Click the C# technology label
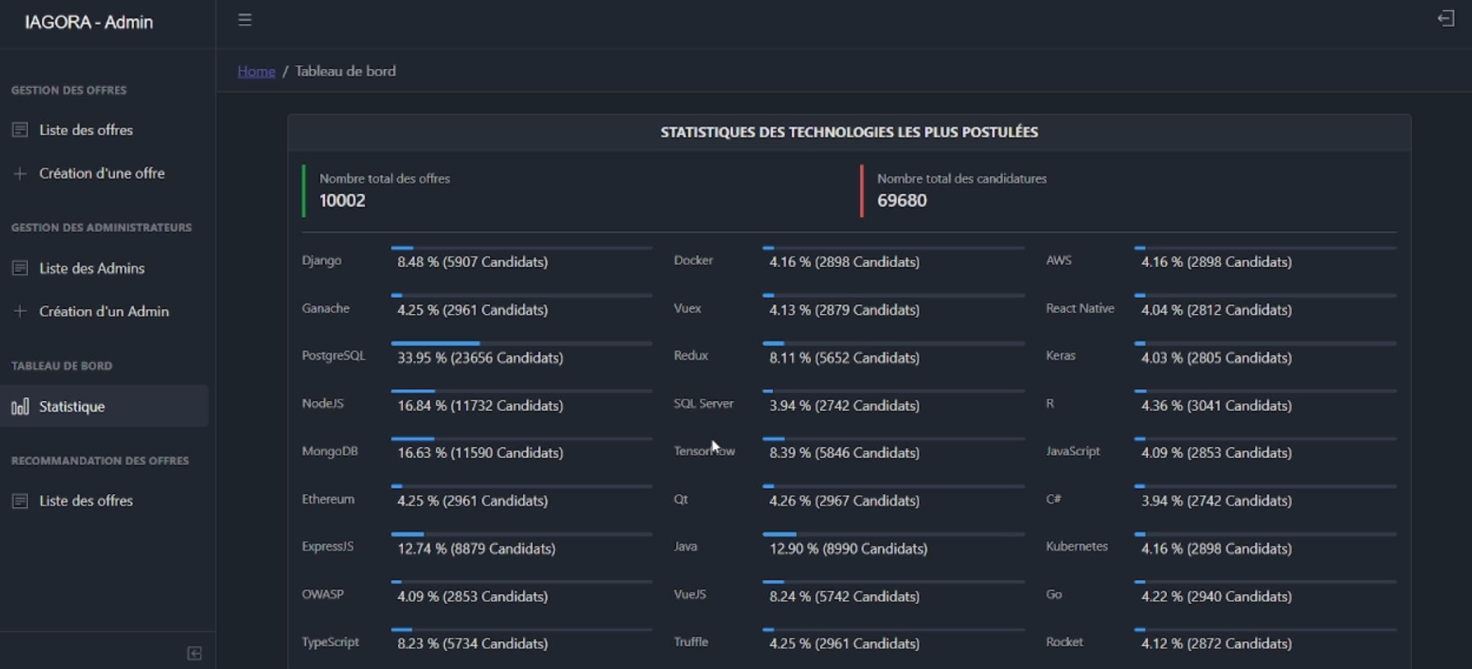The width and height of the screenshot is (1472, 669). click(1053, 499)
